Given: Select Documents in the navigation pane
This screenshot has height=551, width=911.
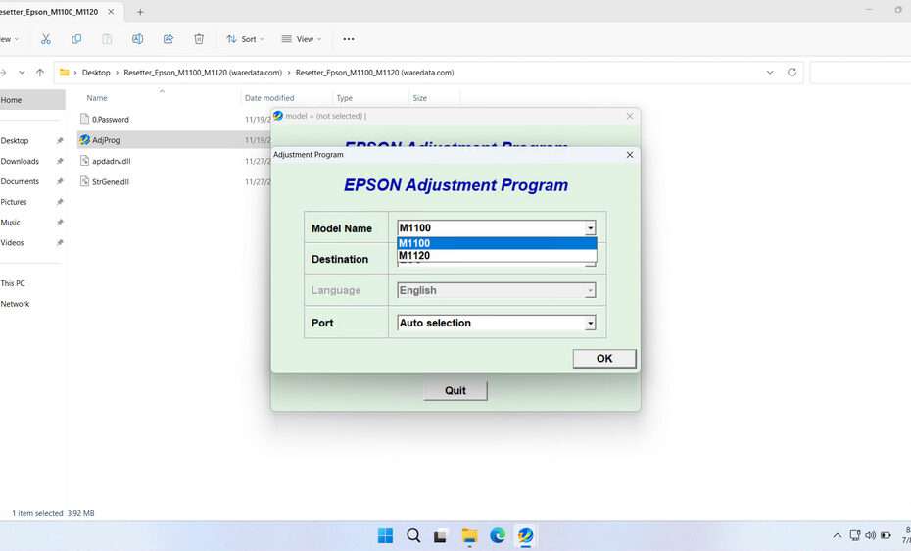Looking at the screenshot, I should [20, 181].
